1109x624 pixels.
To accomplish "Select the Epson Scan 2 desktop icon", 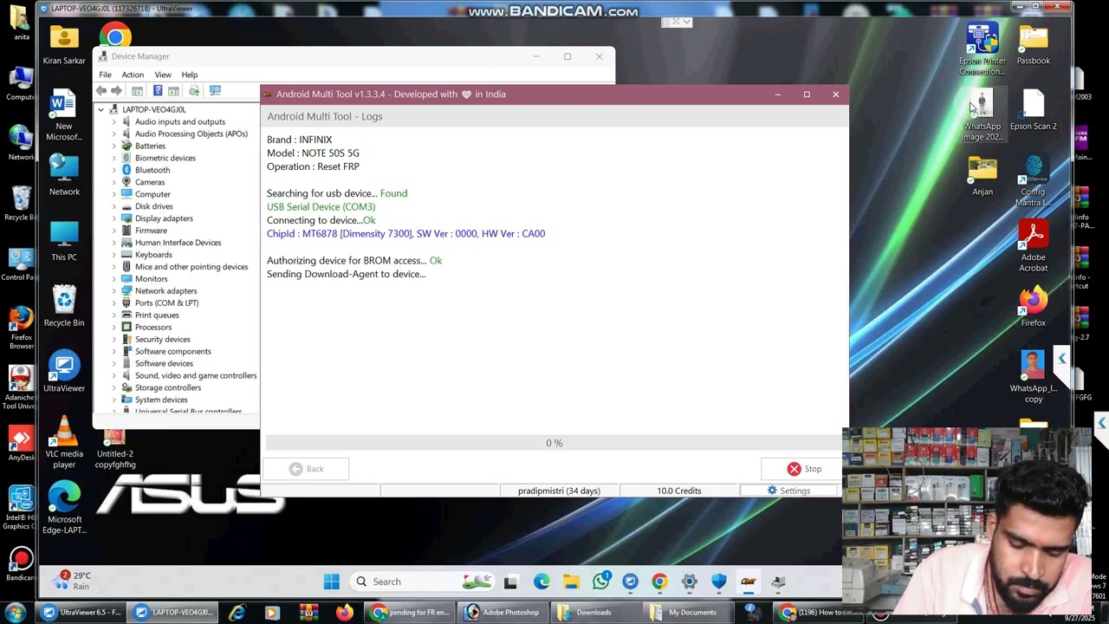I will coord(1034,110).
